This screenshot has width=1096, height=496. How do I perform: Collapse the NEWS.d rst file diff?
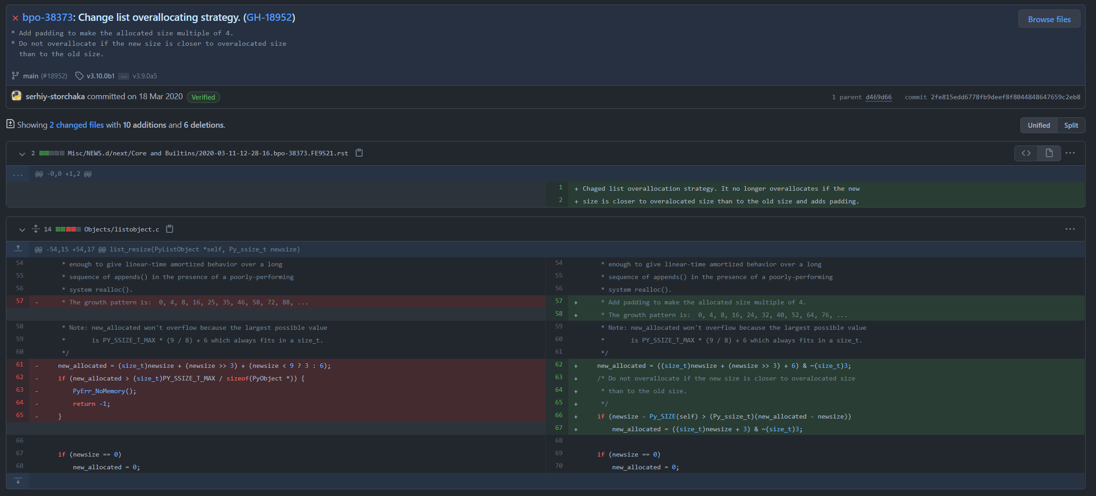tap(22, 154)
